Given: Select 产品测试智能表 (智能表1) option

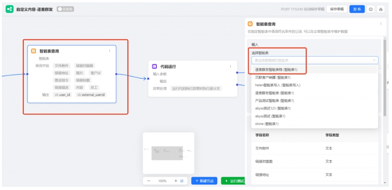Looking at the screenshot, I should click(x=315, y=100).
